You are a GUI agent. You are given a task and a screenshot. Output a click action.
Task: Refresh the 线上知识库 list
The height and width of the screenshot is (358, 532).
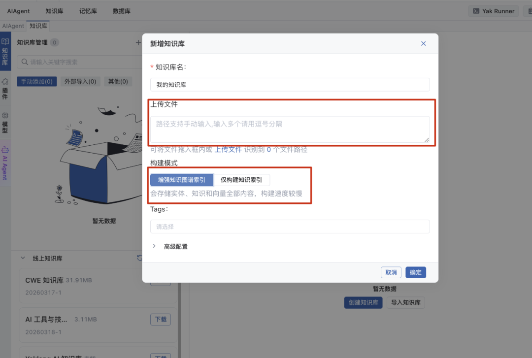tap(139, 258)
